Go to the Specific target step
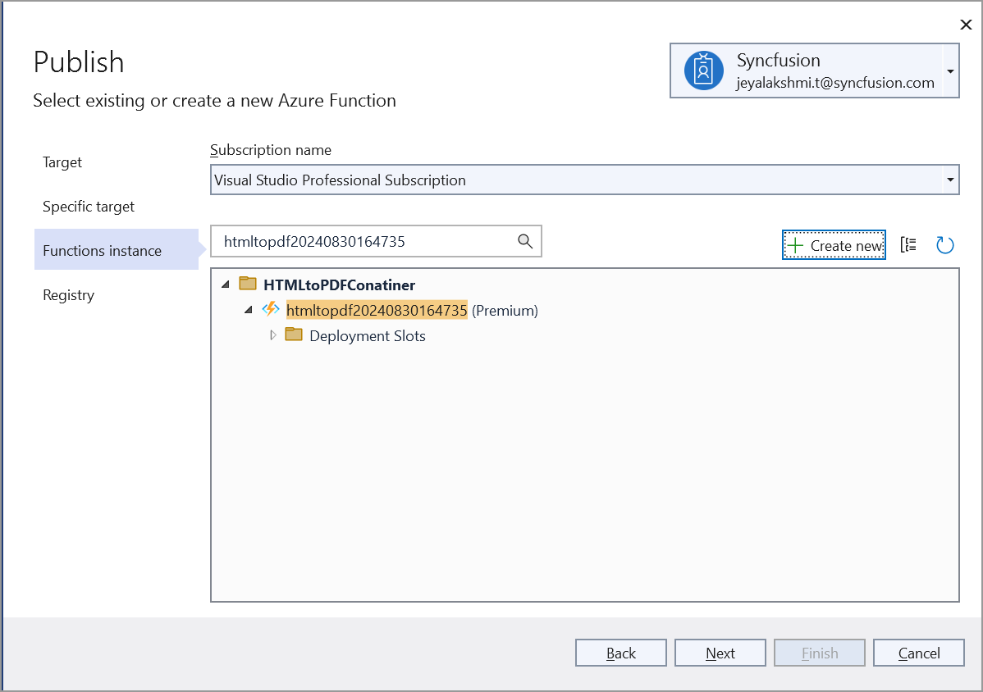This screenshot has height=692, width=983. [89, 207]
